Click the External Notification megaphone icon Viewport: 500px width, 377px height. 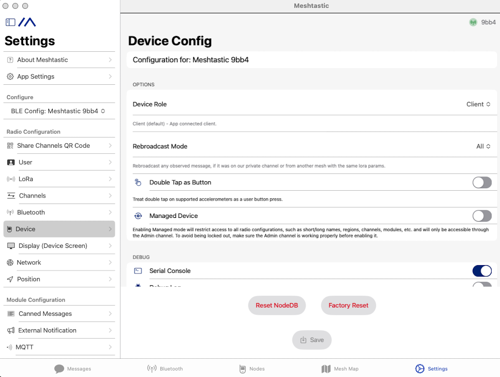[11, 331]
